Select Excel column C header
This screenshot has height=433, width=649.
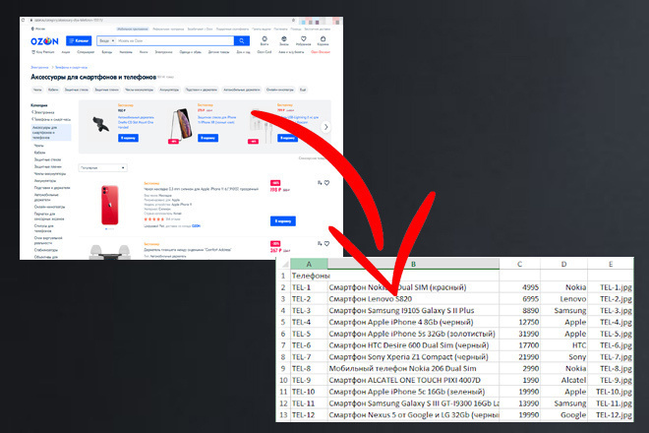(x=519, y=264)
